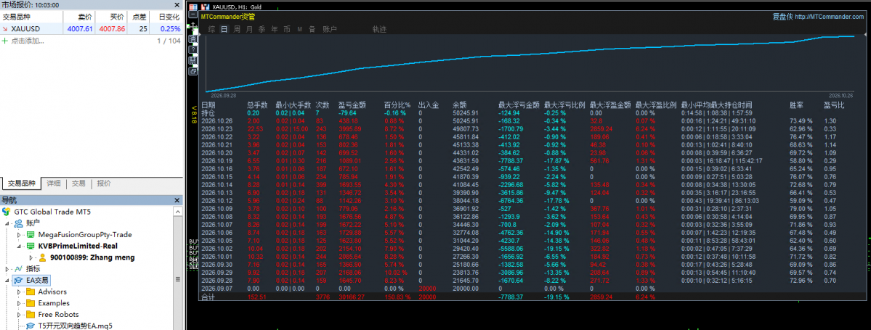Select the 周 weekly tab in MTCommander

pyautogui.click(x=238, y=30)
